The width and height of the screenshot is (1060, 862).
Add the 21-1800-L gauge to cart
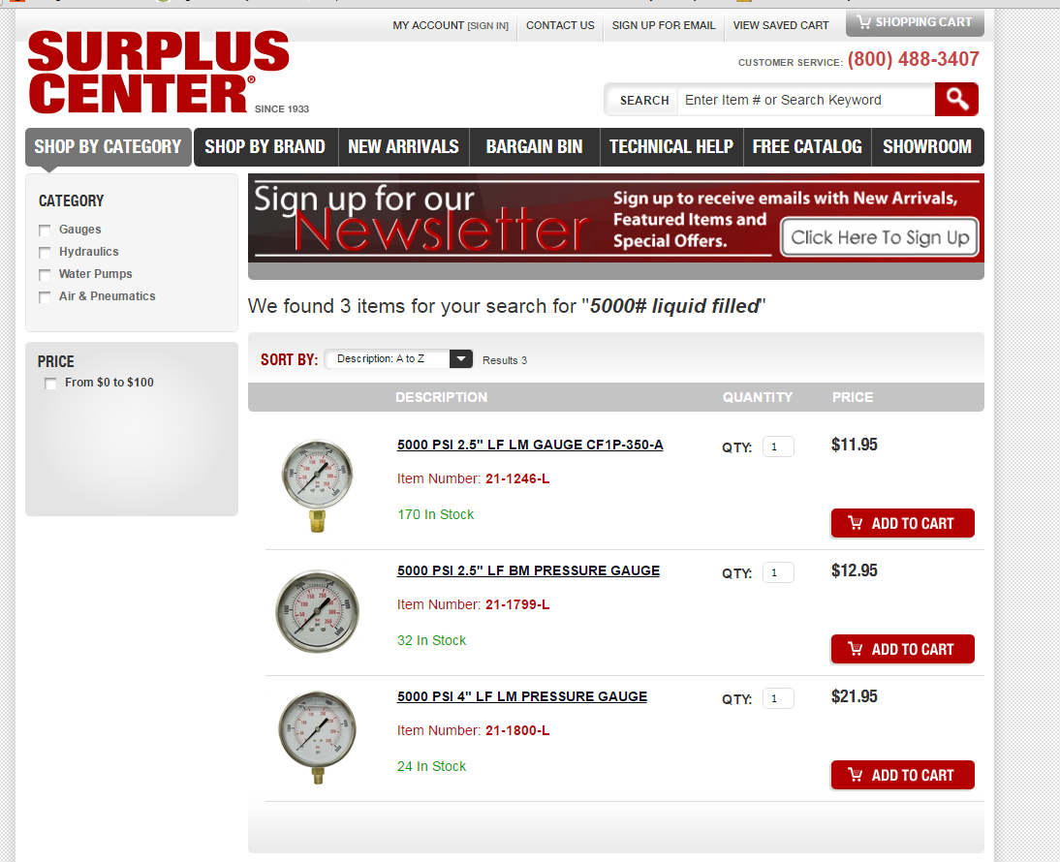[902, 775]
